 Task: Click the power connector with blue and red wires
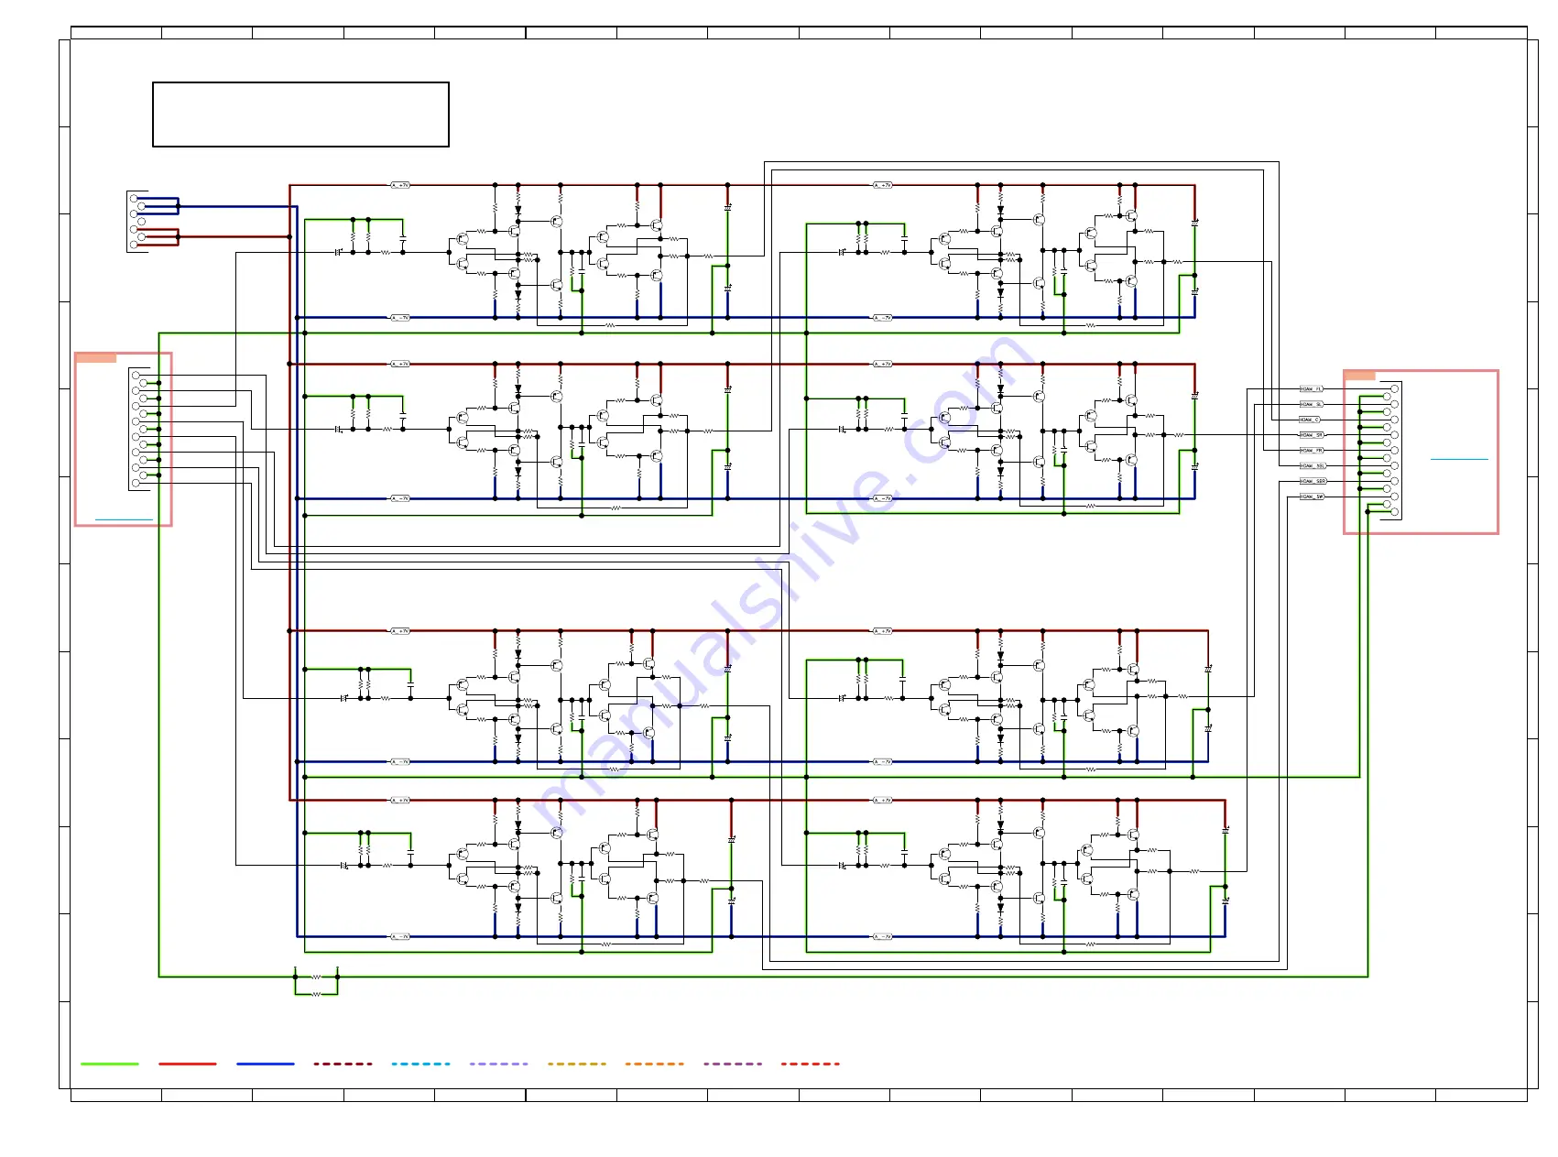(x=137, y=222)
